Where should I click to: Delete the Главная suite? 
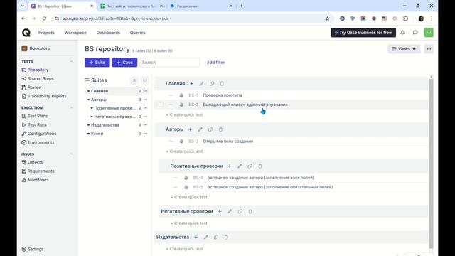point(222,84)
